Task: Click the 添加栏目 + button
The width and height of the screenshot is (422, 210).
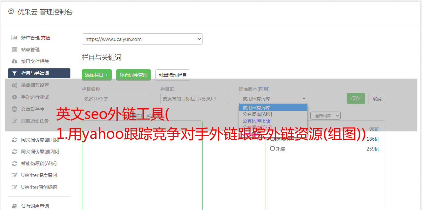Action: (x=97, y=75)
